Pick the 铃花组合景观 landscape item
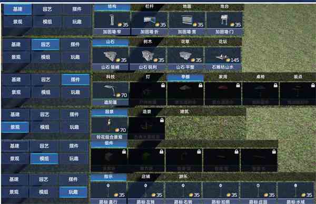 [110, 129]
